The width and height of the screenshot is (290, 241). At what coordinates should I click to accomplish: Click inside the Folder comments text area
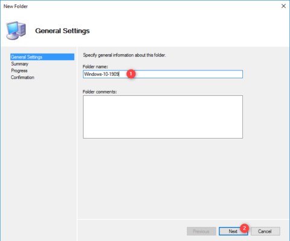coord(163,117)
